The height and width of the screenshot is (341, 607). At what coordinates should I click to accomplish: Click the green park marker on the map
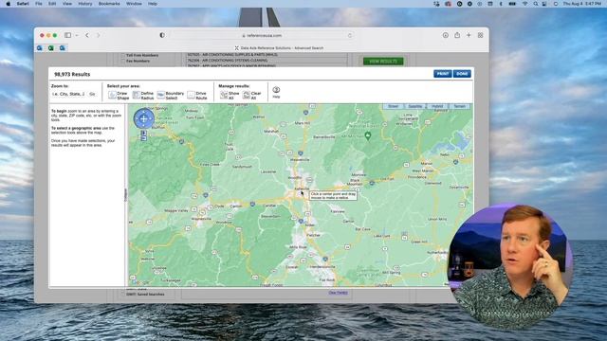pyautogui.click(x=368, y=135)
